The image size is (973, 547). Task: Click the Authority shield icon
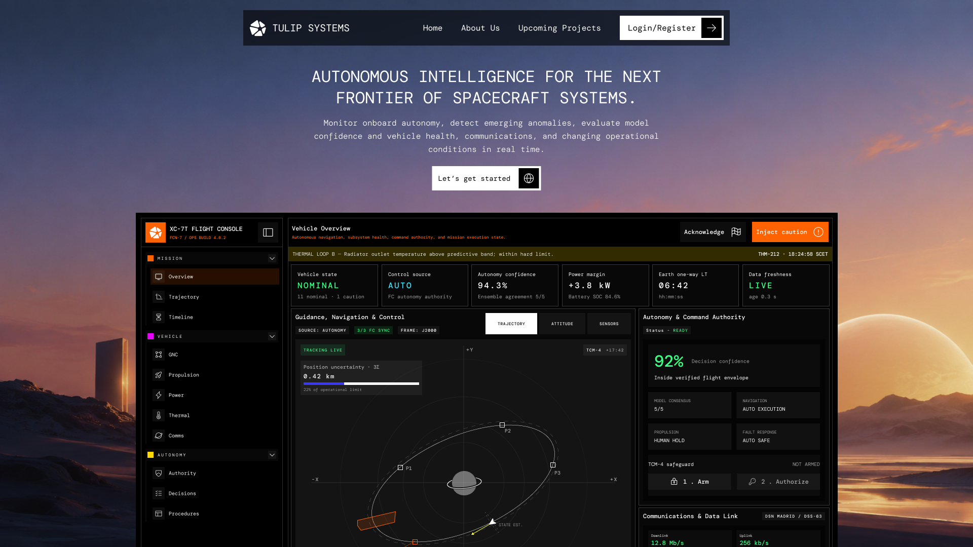pos(159,473)
